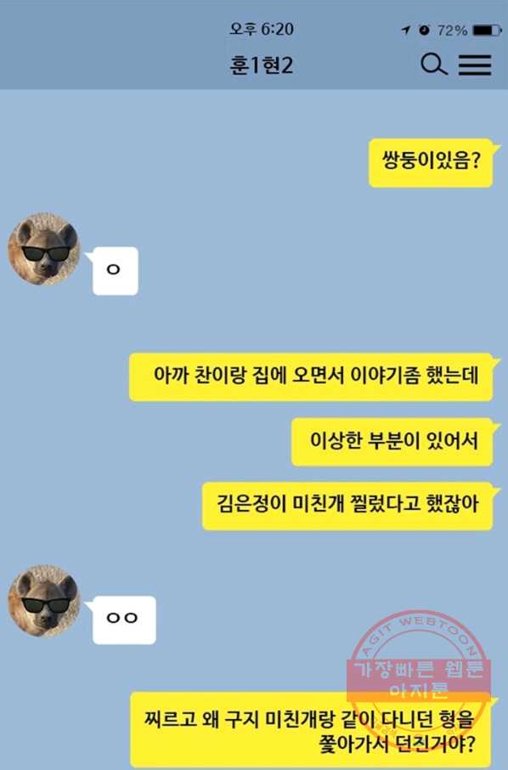Select white bubble with ㅇㅇ
The height and width of the screenshot is (770, 508).
pos(124,620)
